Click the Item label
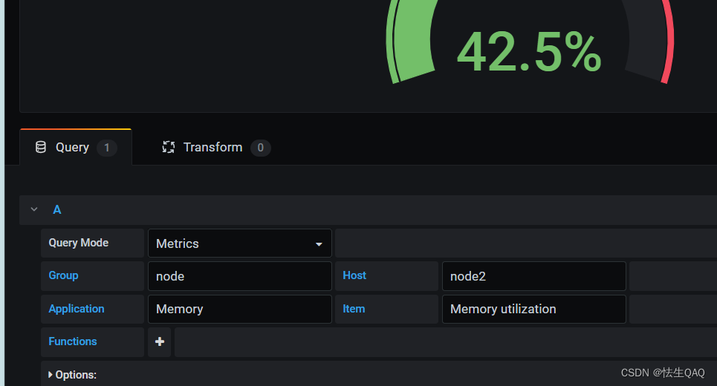This screenshot has height=386, width=717. click(x=354, y=309)
